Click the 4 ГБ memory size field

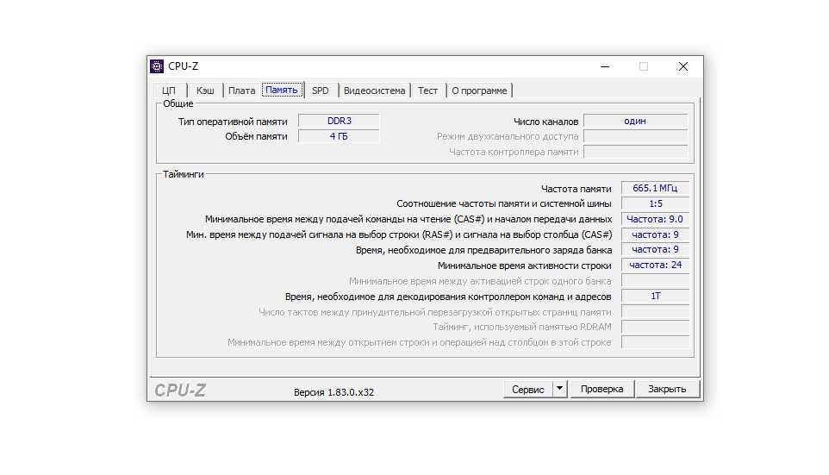coord(339,136)
